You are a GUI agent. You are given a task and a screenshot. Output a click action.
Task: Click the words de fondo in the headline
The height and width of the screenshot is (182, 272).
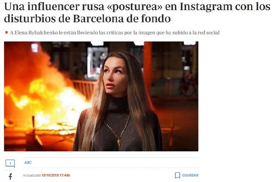pos(148,18)
